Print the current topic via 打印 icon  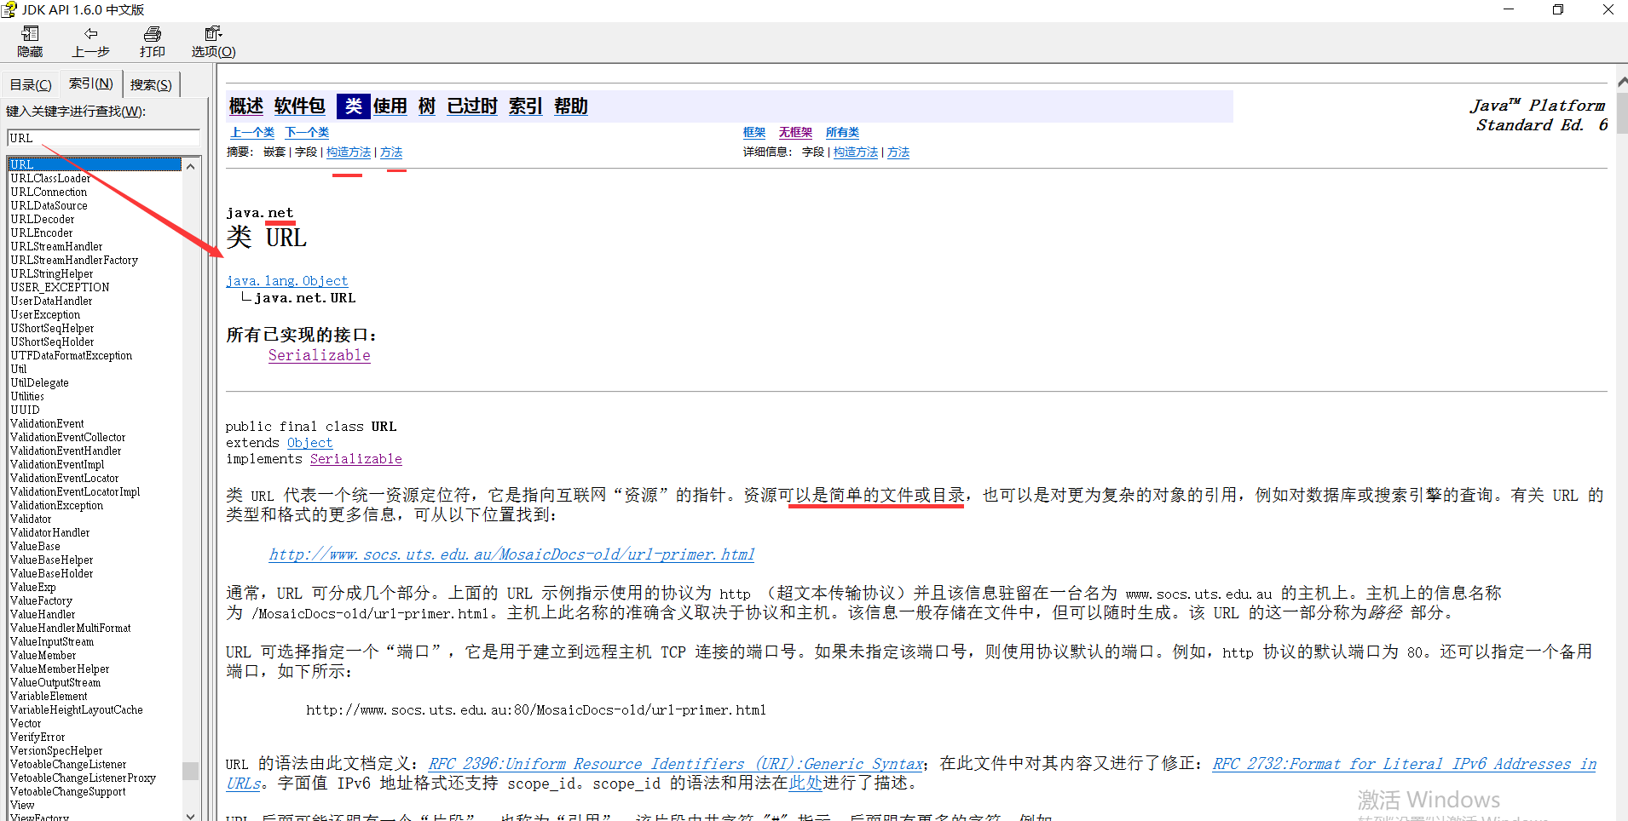point(152,41)
